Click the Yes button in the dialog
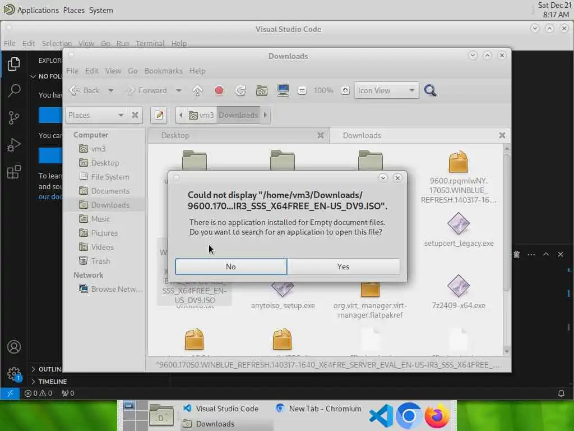Image resolution: width=574 pixels, height=431 pixels. (x=344, y=267)
